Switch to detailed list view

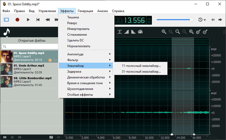tap(5, 137)
